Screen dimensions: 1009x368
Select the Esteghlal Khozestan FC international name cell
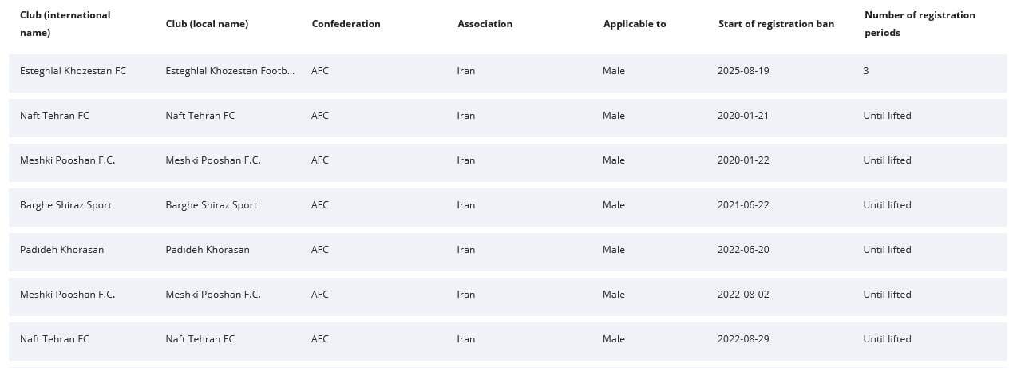click(x=73, y=71)
